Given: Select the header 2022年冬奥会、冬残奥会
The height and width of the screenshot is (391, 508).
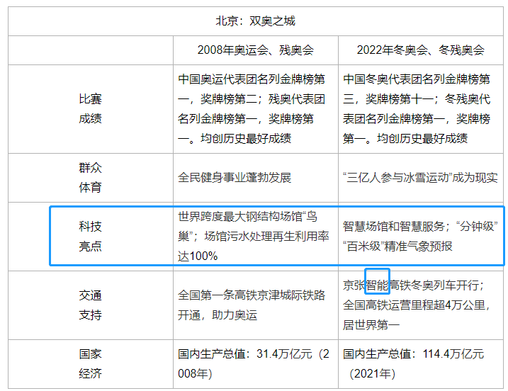Looking at the screenshot, I should [x=421, y=50].
